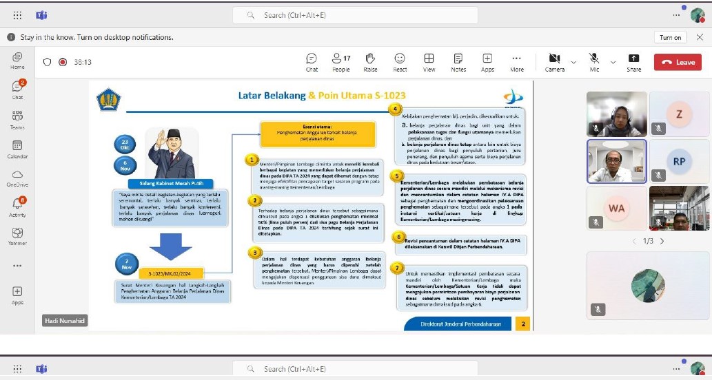Expand mic options dropdown arrow

click(x=613, y=63)
